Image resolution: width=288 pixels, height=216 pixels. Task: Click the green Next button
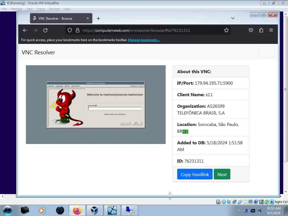tap(222, 174)
